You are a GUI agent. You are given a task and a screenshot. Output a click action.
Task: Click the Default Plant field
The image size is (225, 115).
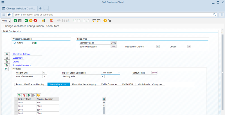pyautogui.click(x=154, y=73)
